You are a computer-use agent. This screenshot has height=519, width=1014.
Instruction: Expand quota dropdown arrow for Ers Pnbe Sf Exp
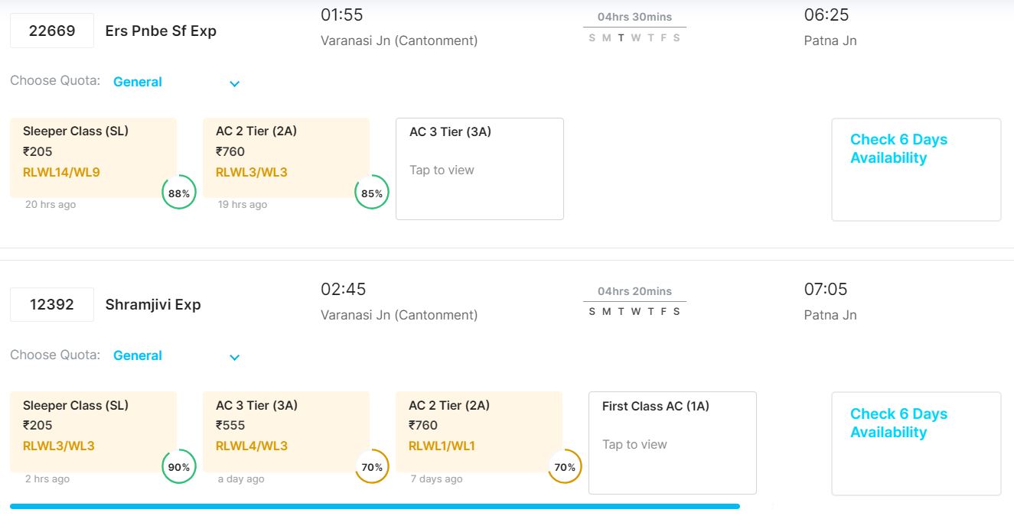point(235,83)
